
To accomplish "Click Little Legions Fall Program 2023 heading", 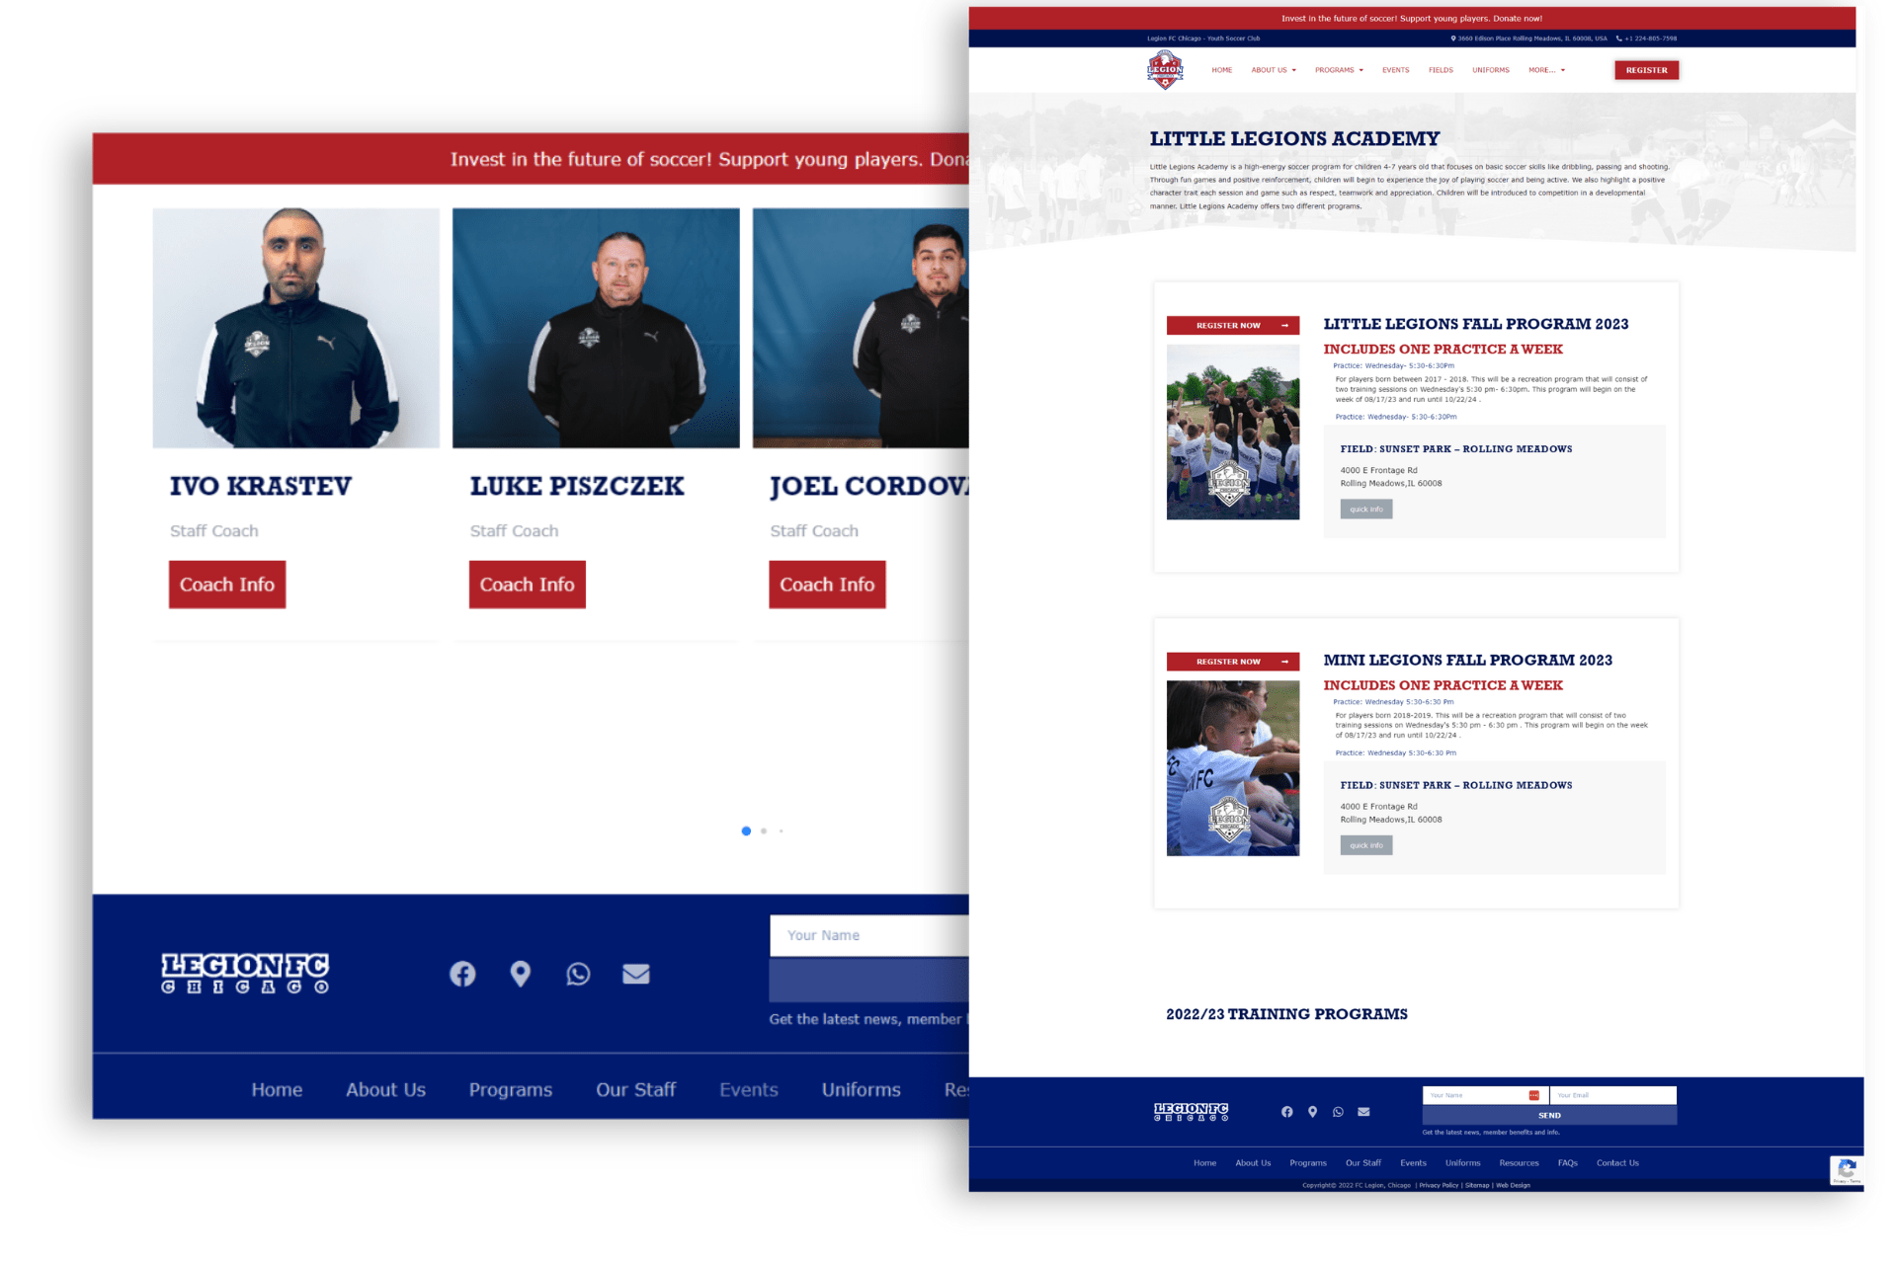I will (1475, 324).
